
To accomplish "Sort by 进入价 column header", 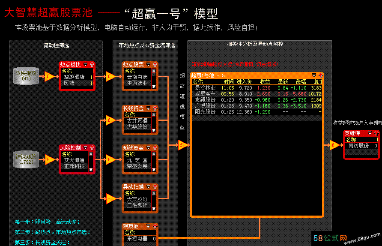I will pos(244,82).
